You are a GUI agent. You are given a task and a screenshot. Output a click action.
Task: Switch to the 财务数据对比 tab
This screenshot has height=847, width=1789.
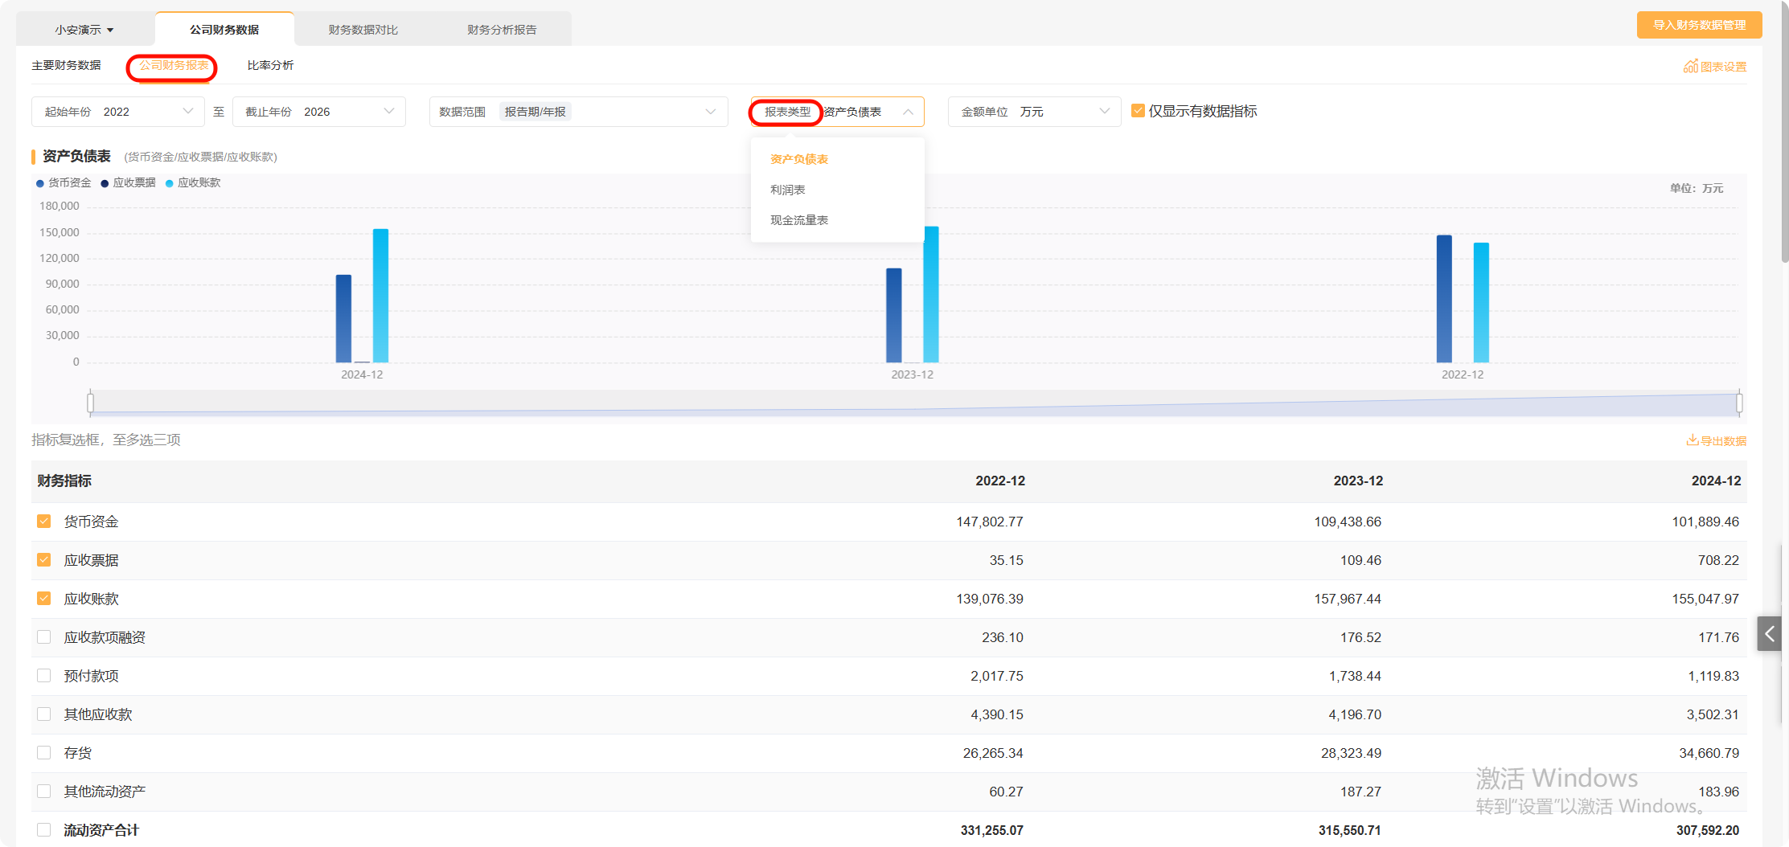(363, 30)
